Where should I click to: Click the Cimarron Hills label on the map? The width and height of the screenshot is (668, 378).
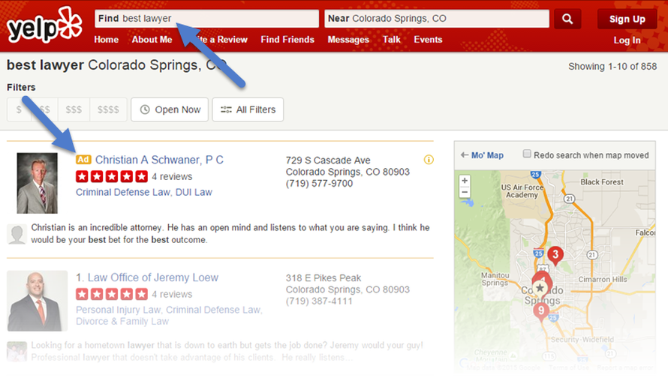(x=603, y=279)
